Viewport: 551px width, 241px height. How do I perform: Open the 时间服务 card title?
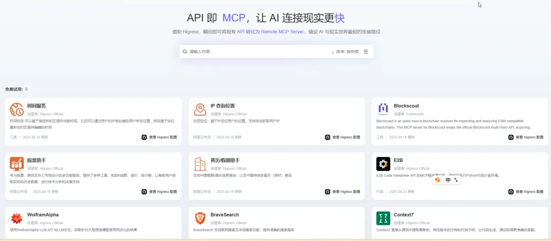(x=37, y=106)
